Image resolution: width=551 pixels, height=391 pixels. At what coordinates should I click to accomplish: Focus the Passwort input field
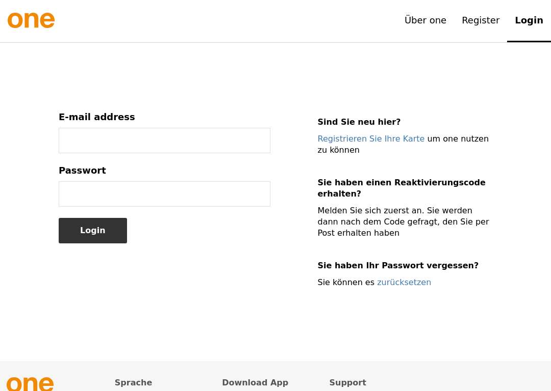(164, 194)
